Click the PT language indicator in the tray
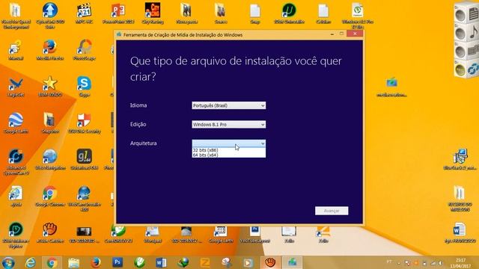479x269 pixels. (389, 262)
